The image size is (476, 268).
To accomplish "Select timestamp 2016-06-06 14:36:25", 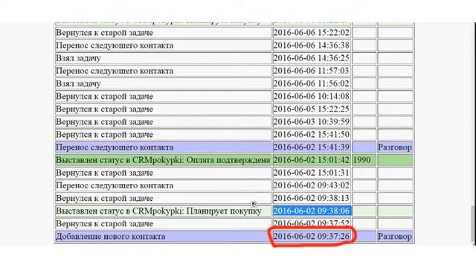I will (311, 58).
